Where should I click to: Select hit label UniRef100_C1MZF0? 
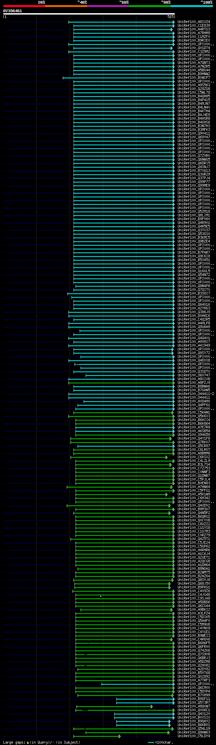click(x=194, y=37)
